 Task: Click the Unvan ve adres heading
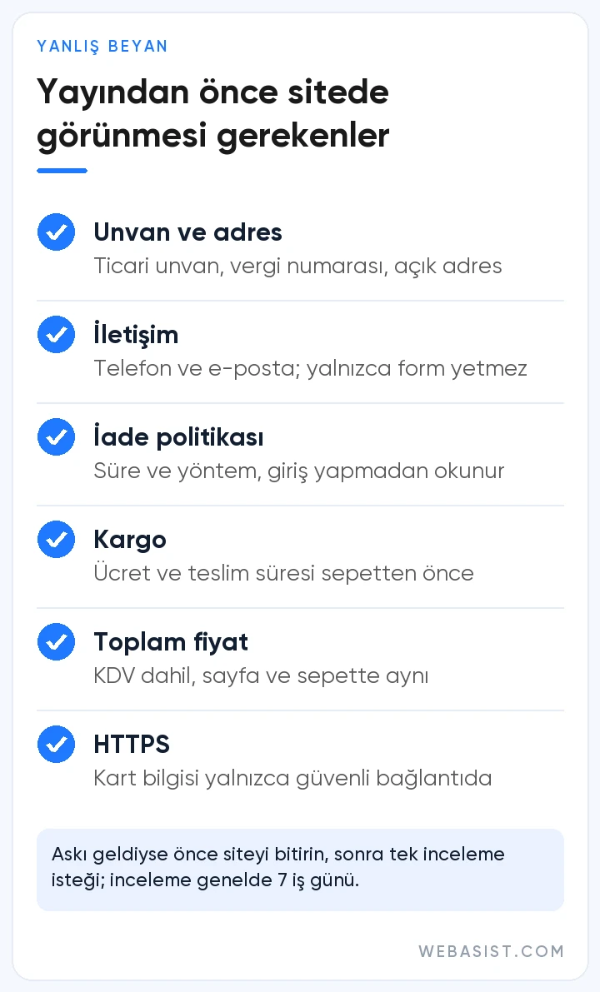coord(188,233)
